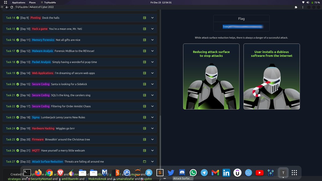This screenshot has width=322, height=181.
Task: Click 'Simply having a wonderful pcap time' title
Action: pos(75,62)
